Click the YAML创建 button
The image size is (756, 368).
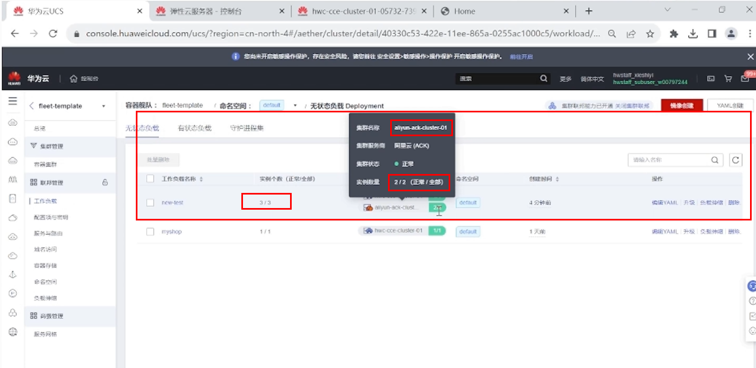click(730, 105)
